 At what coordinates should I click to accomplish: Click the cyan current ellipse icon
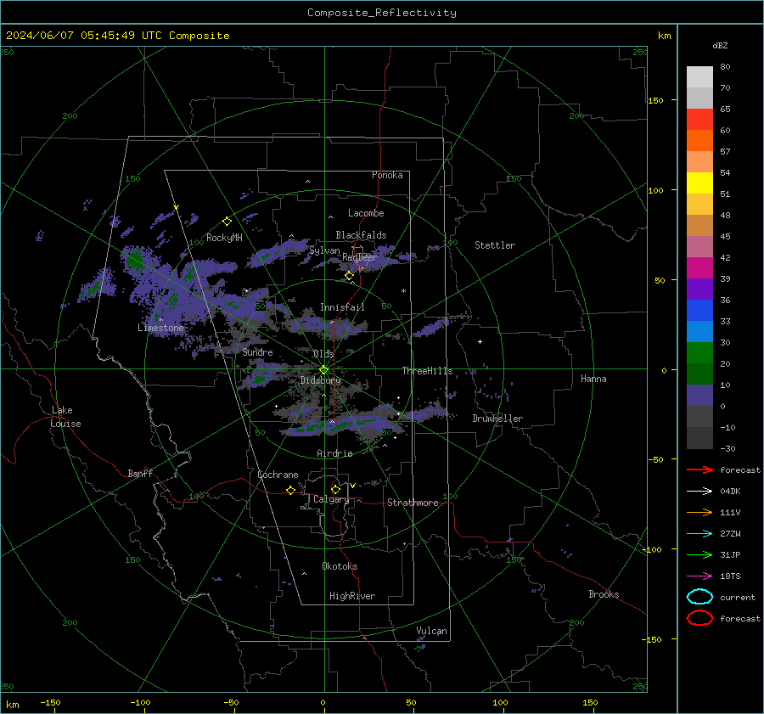click(699, 597)
